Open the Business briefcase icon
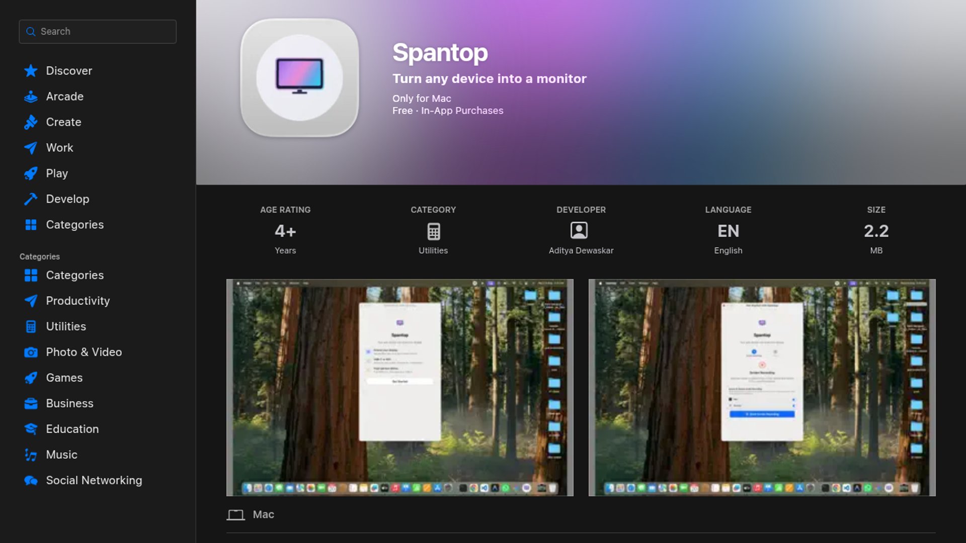This screenshot has width=966, height=543. [31, 404]
